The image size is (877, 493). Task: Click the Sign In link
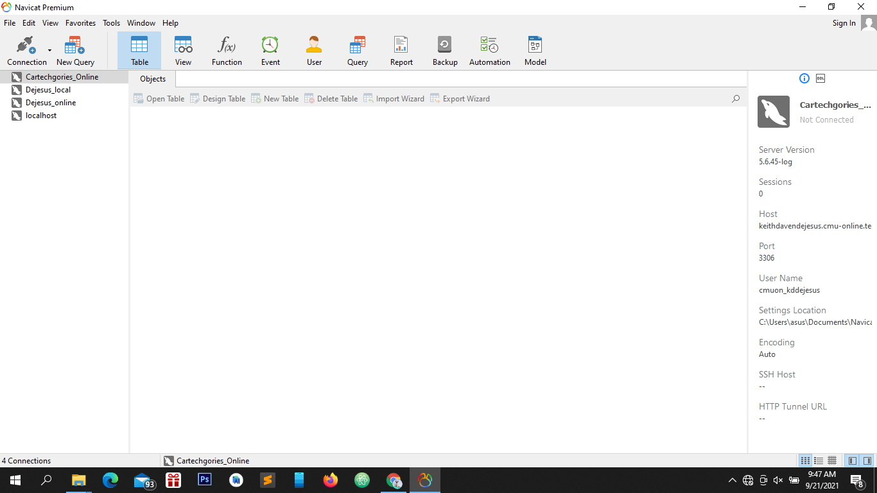point(844,23)
